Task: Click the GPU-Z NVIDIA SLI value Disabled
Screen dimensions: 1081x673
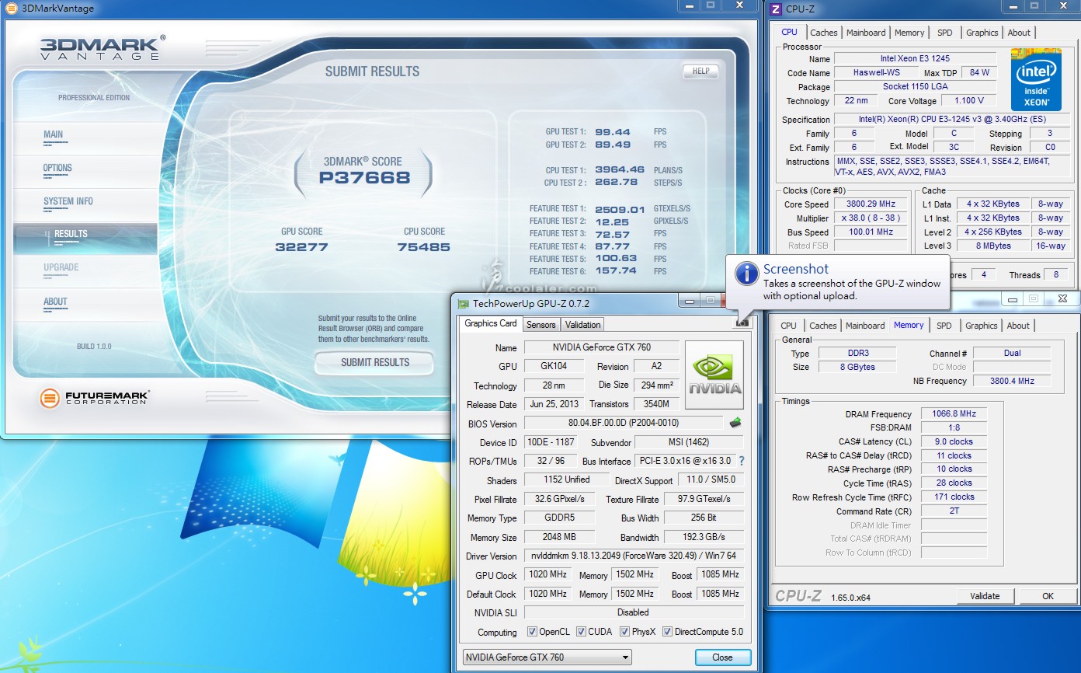Action: [x=633, y=612]
